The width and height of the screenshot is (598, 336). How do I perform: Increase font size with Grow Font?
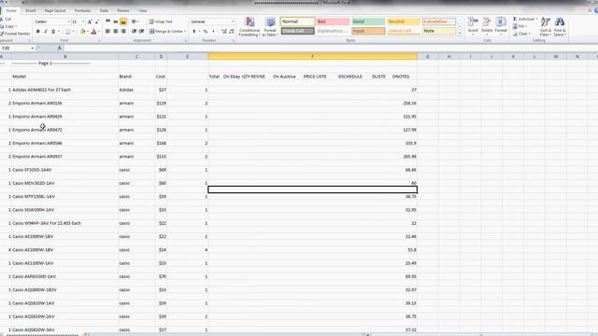tap(90, 21)
